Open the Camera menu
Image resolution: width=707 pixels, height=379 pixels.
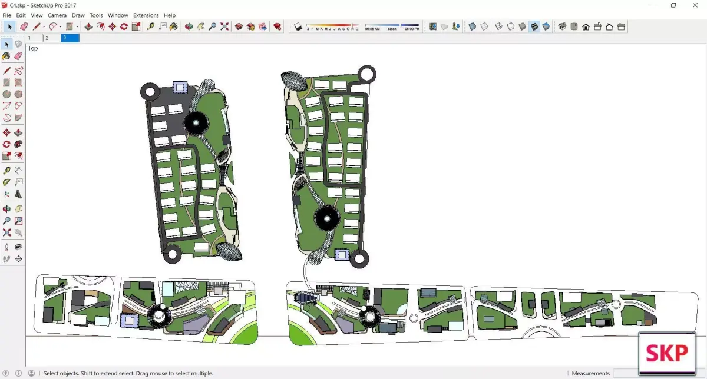click(57, 15)
